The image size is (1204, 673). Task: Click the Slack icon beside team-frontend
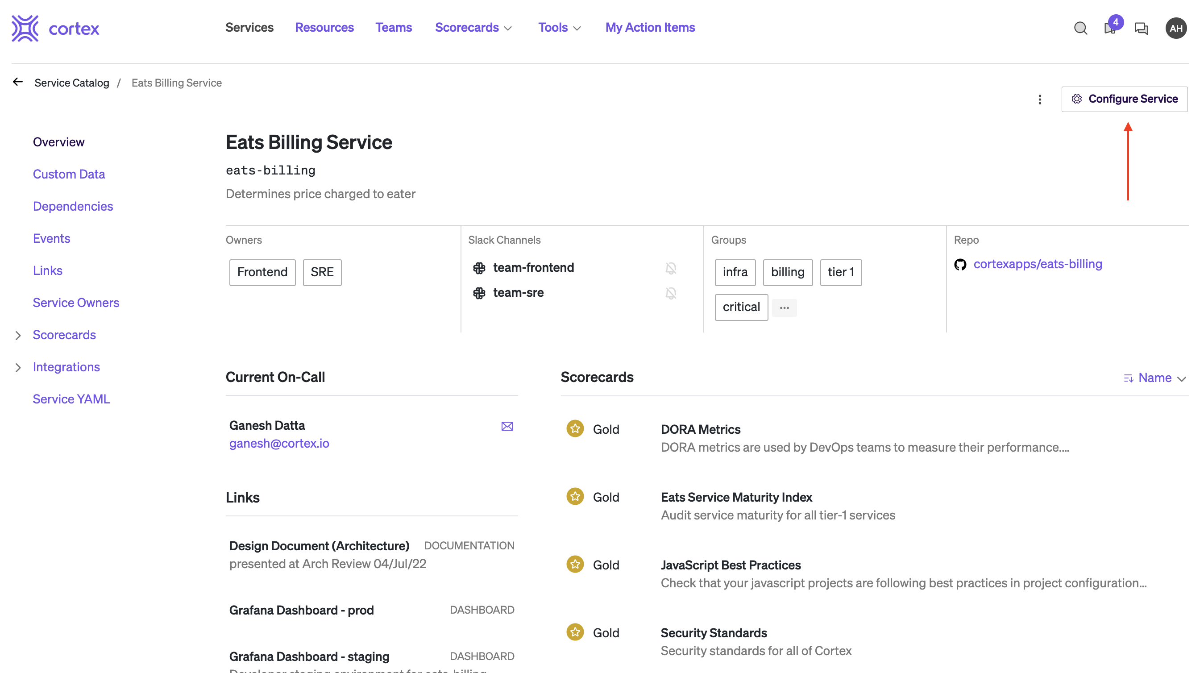[479, 268]
